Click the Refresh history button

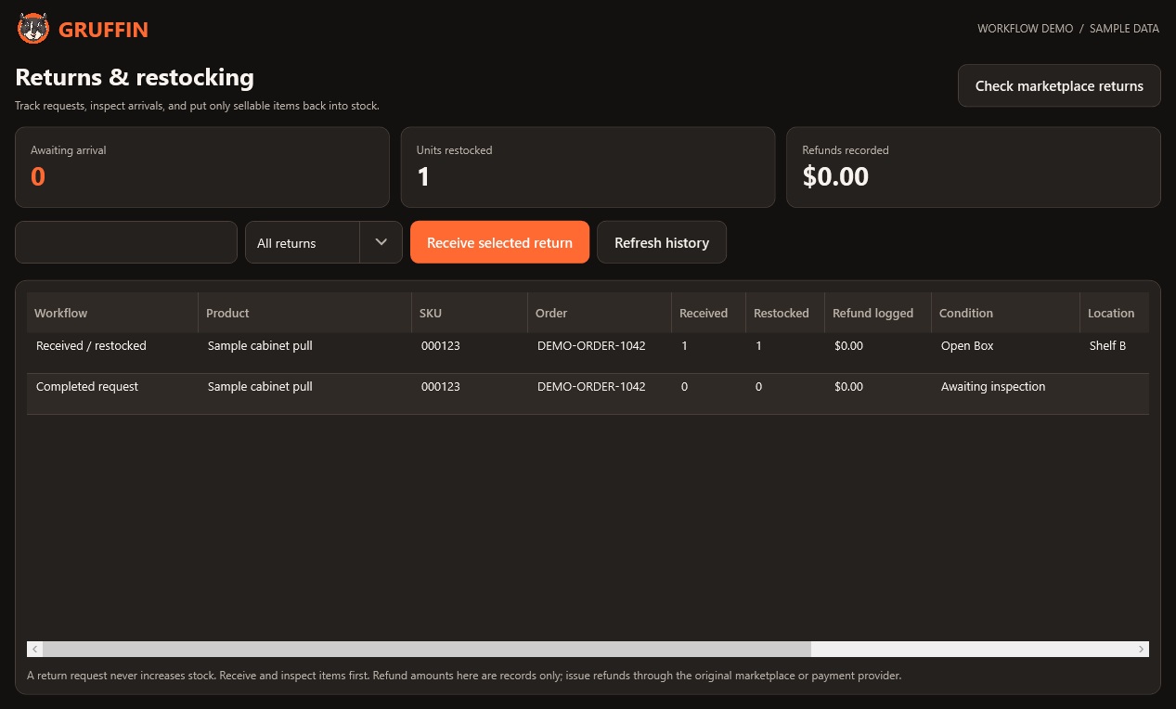pos(662,242)
